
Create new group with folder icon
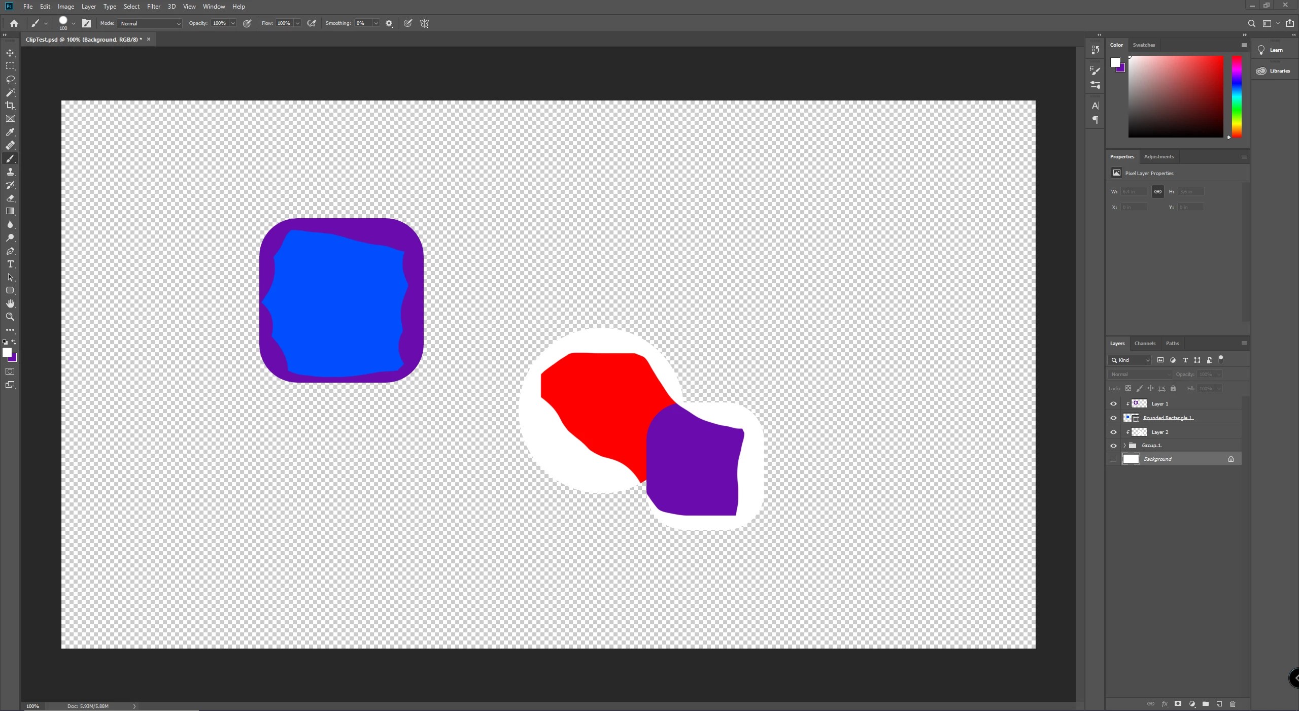coord(1206,704)
